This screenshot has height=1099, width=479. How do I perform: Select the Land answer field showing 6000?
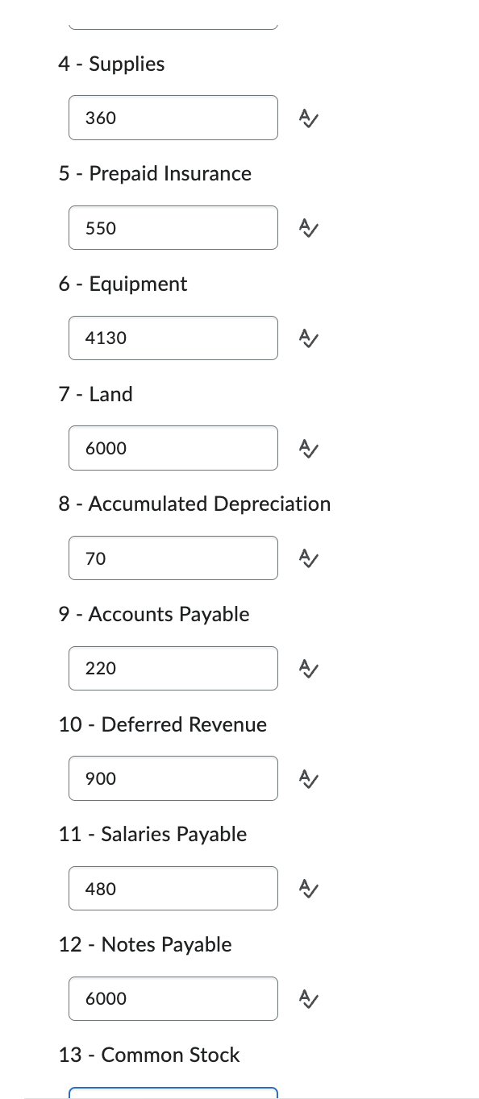[x=173, y=448]
